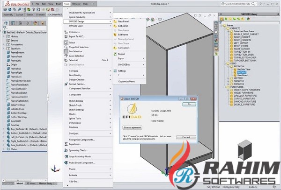The height and width of the screenshot is (190, 281).
Task: Open the Appearances color ball icon in task pane
Action: (216, 40)
